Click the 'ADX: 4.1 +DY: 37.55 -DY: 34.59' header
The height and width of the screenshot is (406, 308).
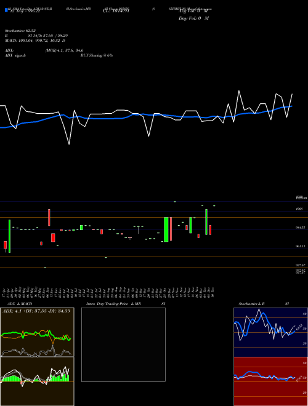36,311
